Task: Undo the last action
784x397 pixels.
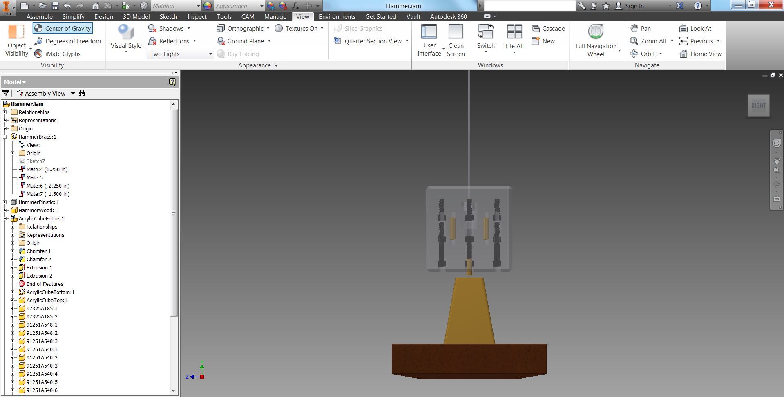Action: 67,6
